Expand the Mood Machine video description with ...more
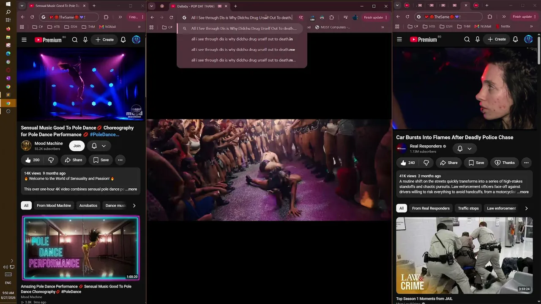Image resolution: width=541 pixels, height=304 pixels. pyautogui.click(x=131, y=189)
